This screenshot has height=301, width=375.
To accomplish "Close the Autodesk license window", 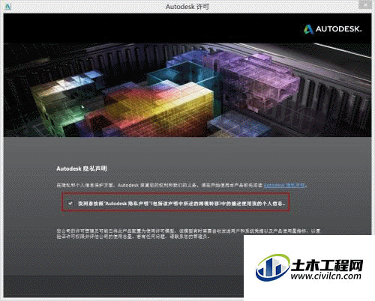I will [366, 4].
